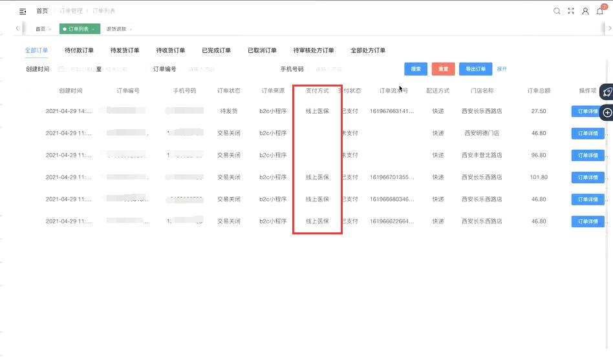Click the start date input field
This screenshot has height=357, width=613.
[x=81, y=69]
